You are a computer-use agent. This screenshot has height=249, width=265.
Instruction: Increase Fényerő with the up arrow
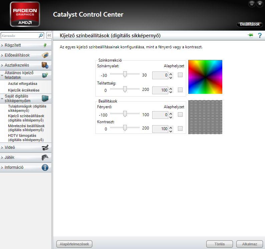pos(171,114)
